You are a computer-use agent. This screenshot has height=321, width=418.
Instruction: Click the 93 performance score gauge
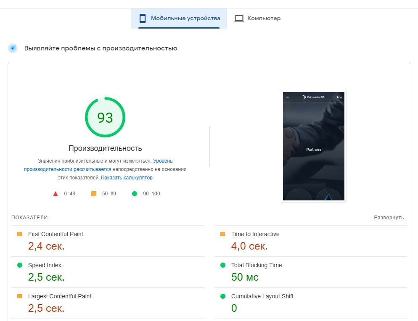click(x=105, y=117)
